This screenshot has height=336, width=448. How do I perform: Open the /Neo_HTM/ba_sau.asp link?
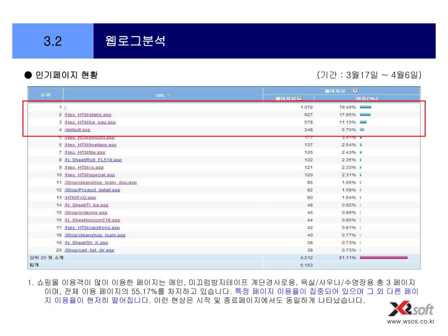pyautogui.click(x=90, y=122)
